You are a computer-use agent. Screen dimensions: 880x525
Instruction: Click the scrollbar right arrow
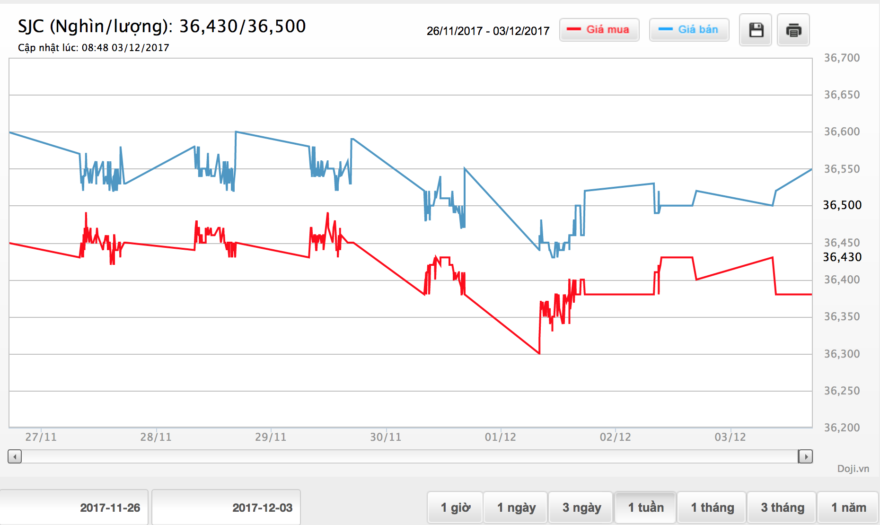pos(805,456)
